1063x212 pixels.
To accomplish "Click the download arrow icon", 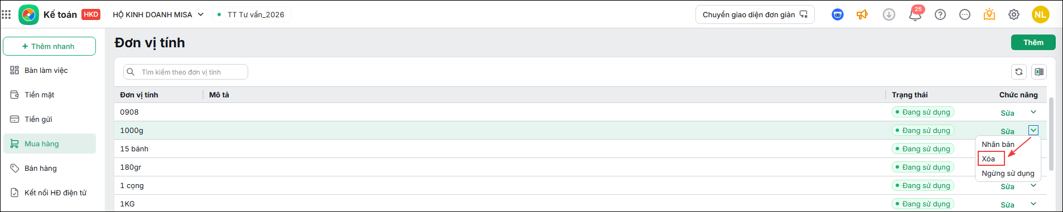I will point(889,14).
